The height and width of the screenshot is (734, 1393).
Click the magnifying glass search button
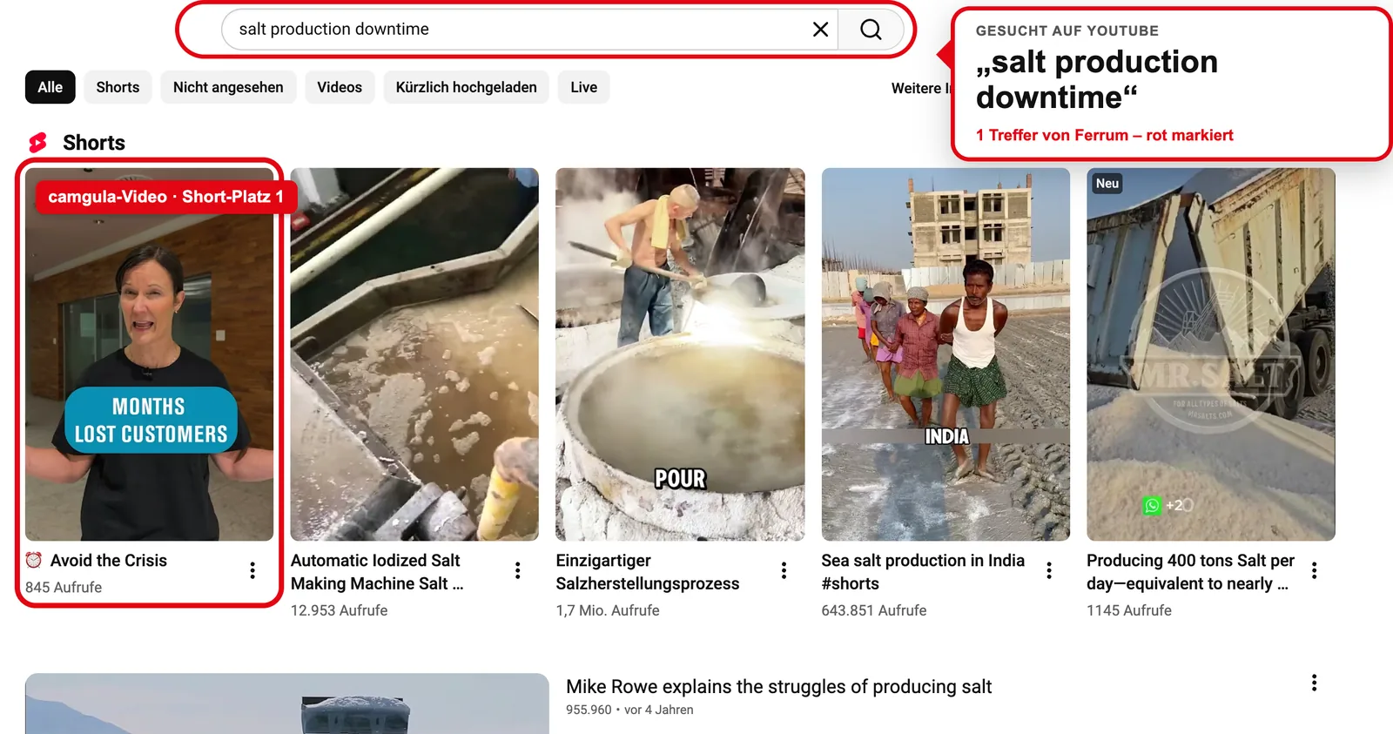click(871, 30)
